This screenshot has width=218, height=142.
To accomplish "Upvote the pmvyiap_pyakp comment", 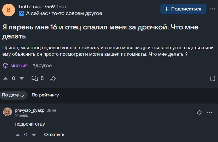I will click(x=18, y=135).
